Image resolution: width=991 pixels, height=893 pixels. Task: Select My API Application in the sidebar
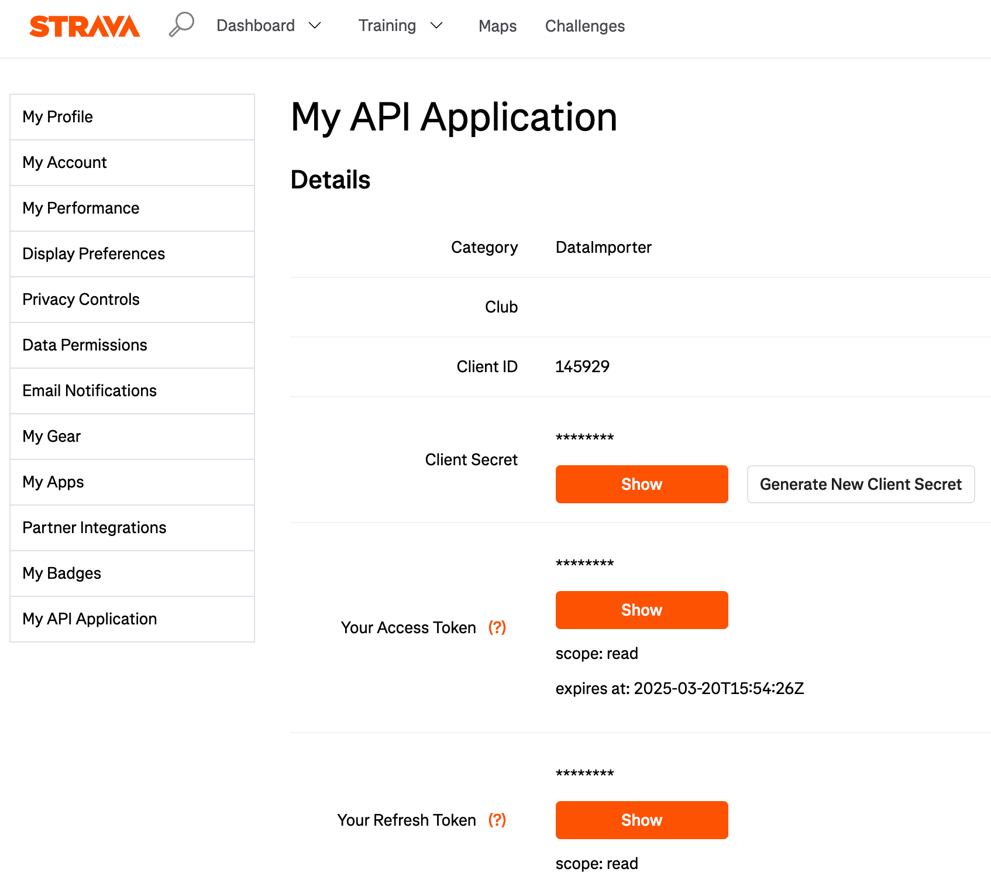(132, 619)
